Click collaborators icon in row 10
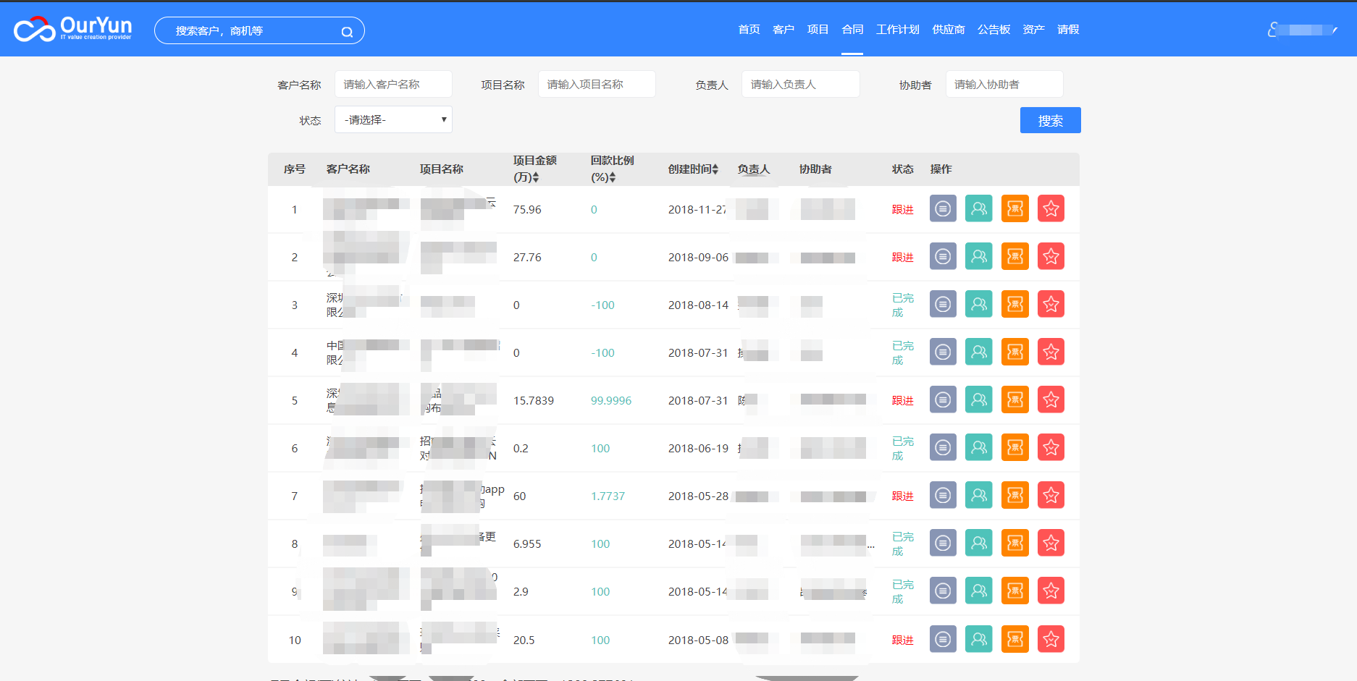 pos(979,639)
